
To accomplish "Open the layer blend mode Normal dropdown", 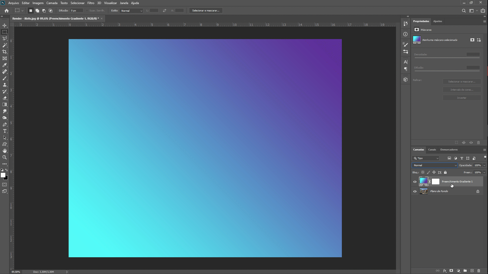I will 435,165.
